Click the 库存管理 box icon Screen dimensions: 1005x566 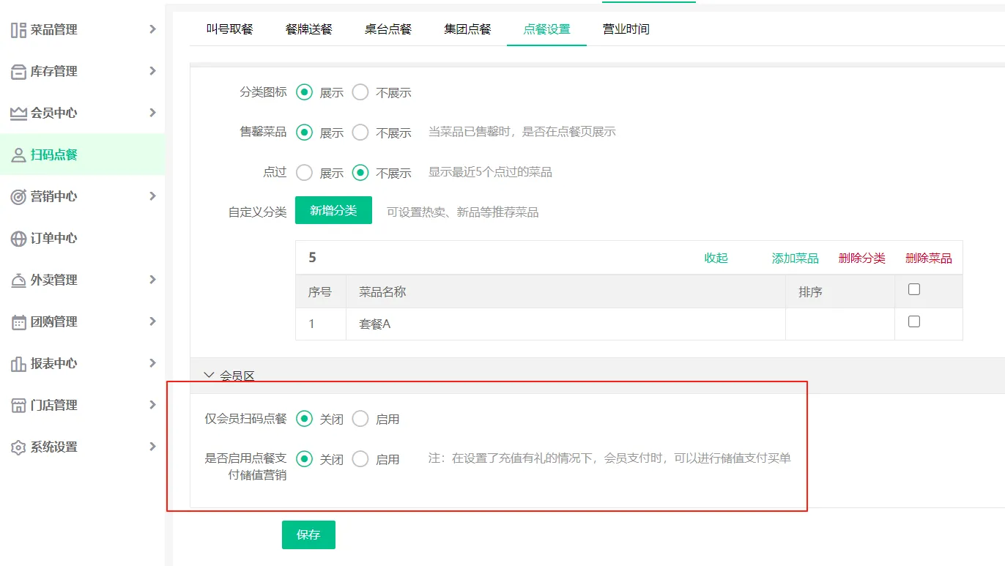[x=18, y=72]
